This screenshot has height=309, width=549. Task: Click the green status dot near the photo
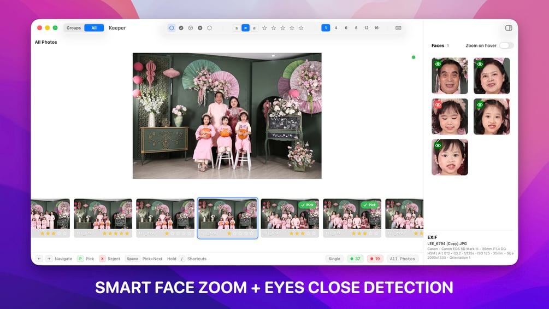point(414,57)
